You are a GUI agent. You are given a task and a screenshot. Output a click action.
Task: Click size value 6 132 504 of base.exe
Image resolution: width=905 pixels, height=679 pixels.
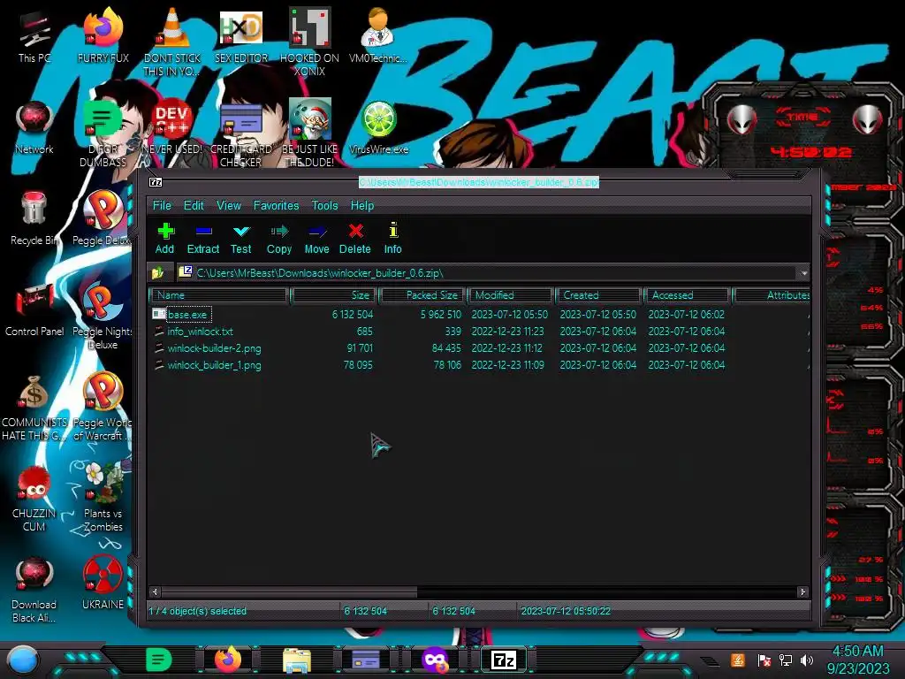tap(352, 315)
